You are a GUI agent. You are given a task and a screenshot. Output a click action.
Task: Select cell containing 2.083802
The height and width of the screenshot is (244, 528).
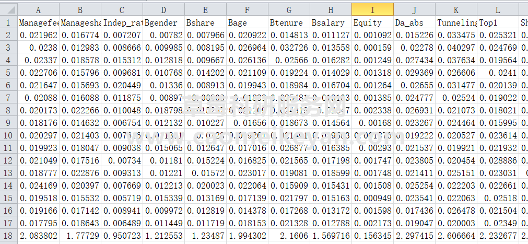tap(39, 236)
